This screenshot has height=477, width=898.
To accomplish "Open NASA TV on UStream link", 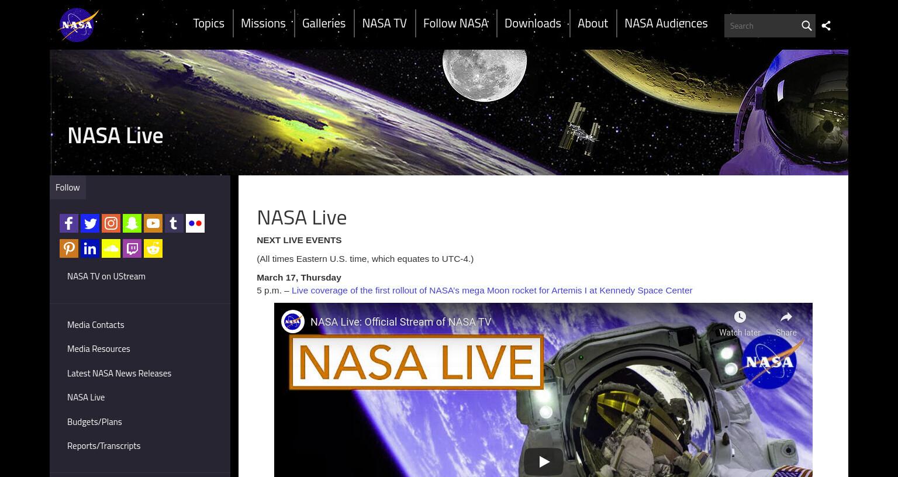I will click(106, 276).
